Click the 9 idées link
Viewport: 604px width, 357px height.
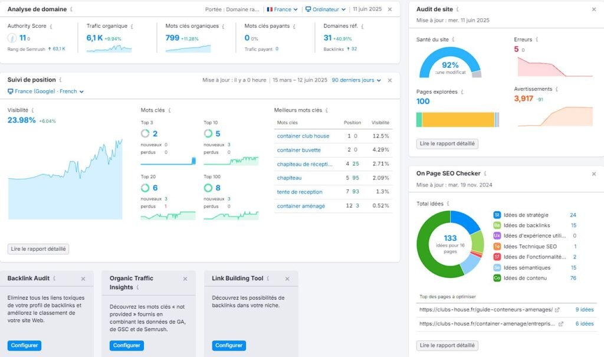point(584,309)
